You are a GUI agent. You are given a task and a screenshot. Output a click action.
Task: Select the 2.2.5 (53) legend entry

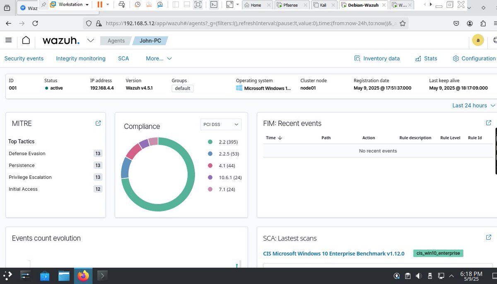[223, 154]
